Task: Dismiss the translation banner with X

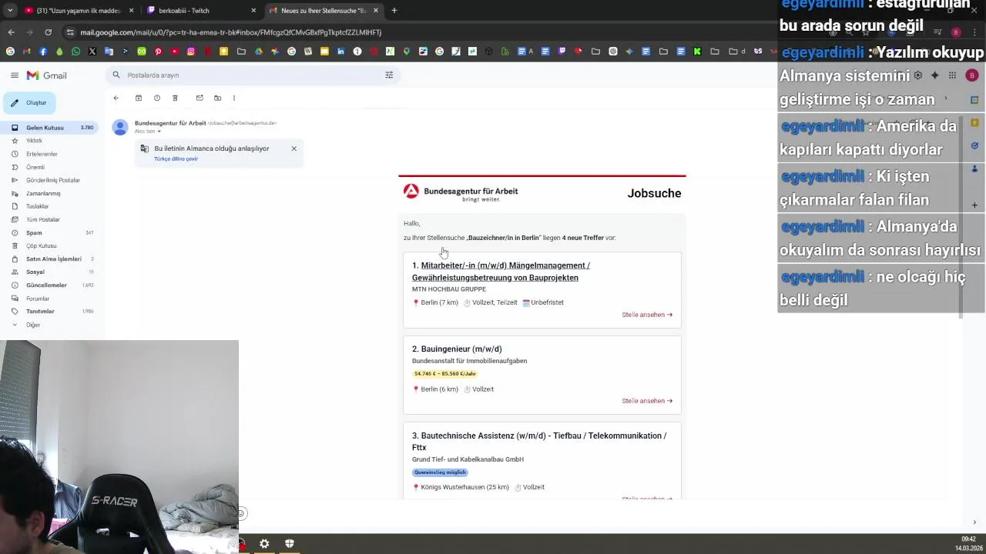Action: [x=293, y=149]
